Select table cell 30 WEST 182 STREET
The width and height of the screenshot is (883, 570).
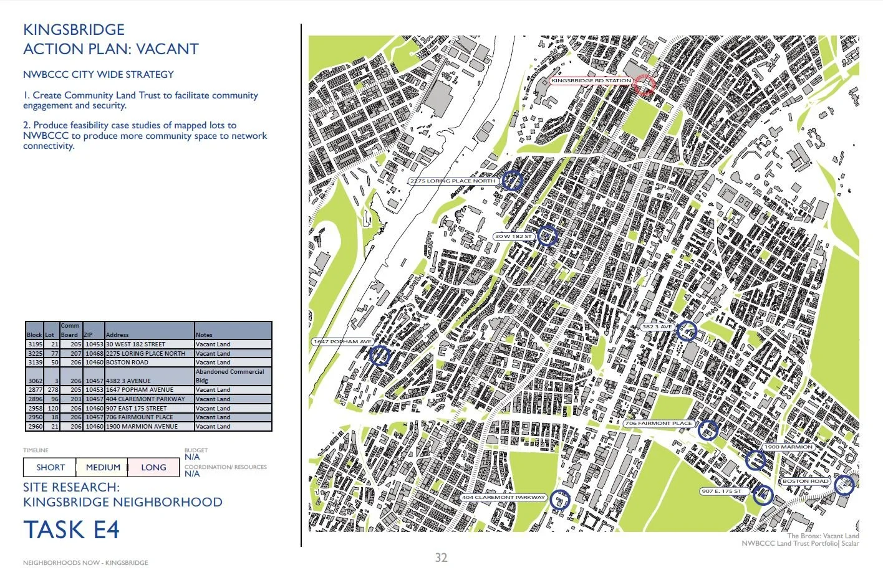pos(150,344)
